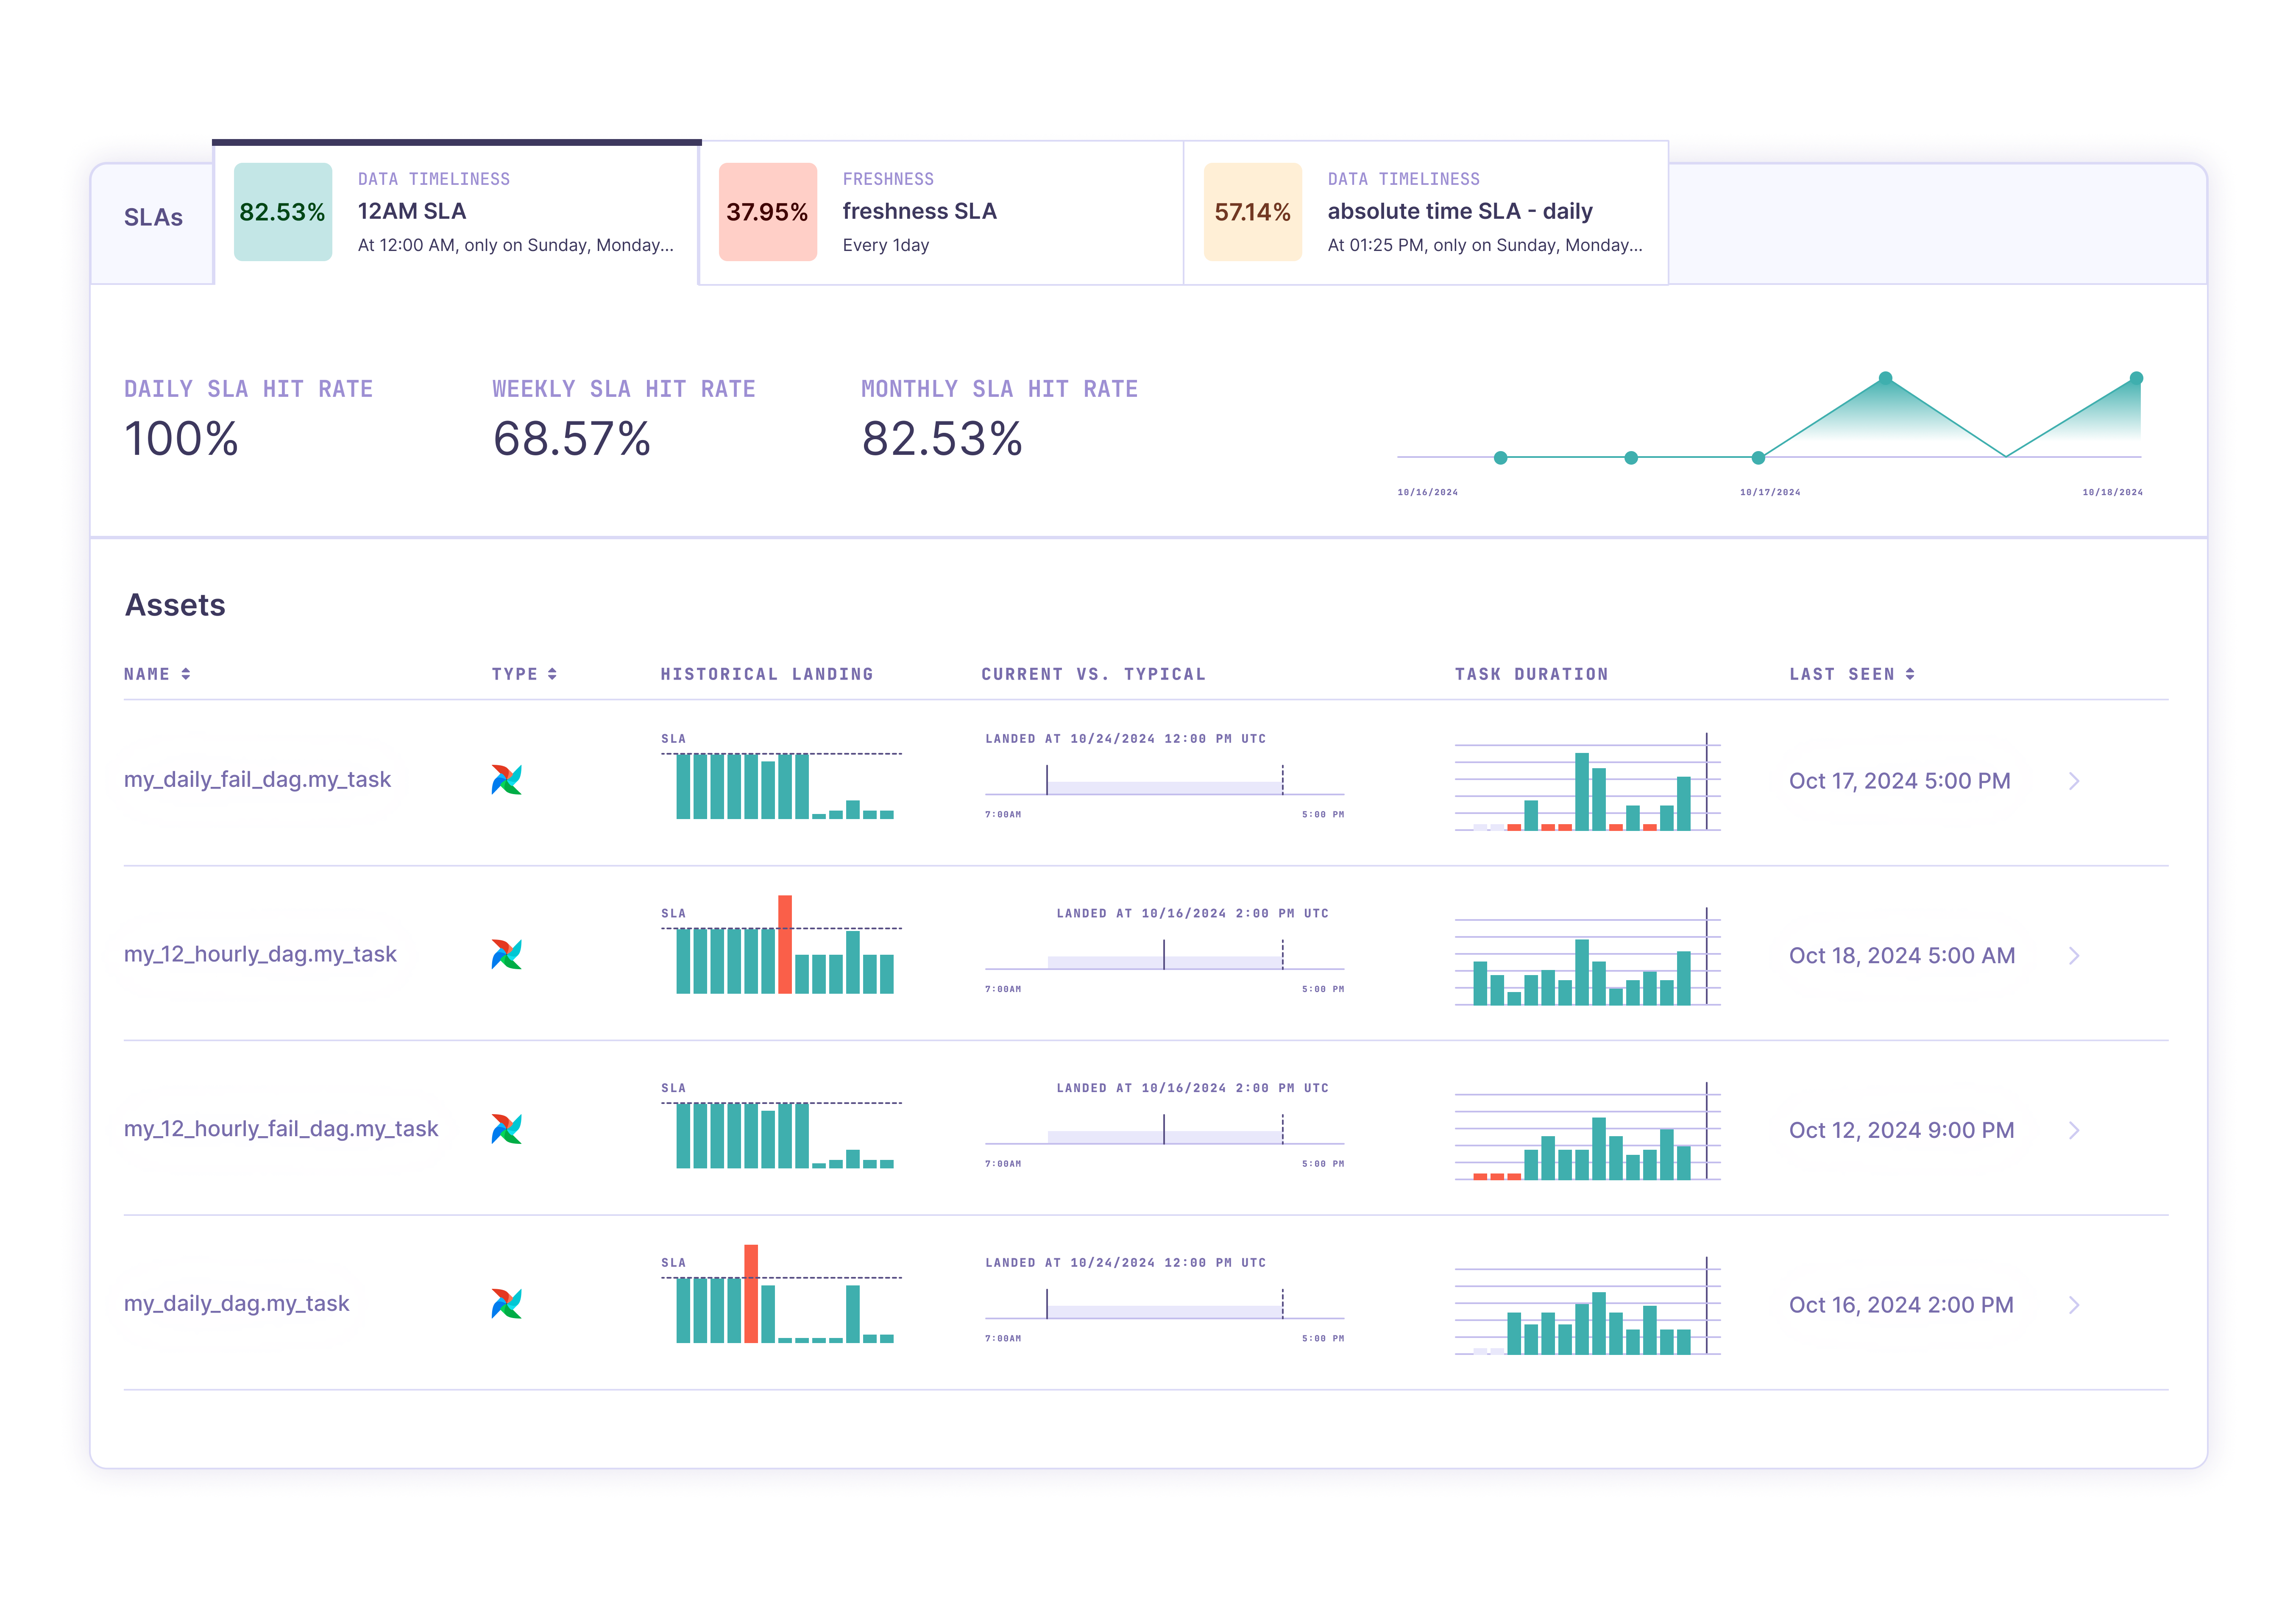Click the red bar in my_12_hourly_dag landing chart
The height and width of the screenshot is (1611, 2296).
(785, 944)
